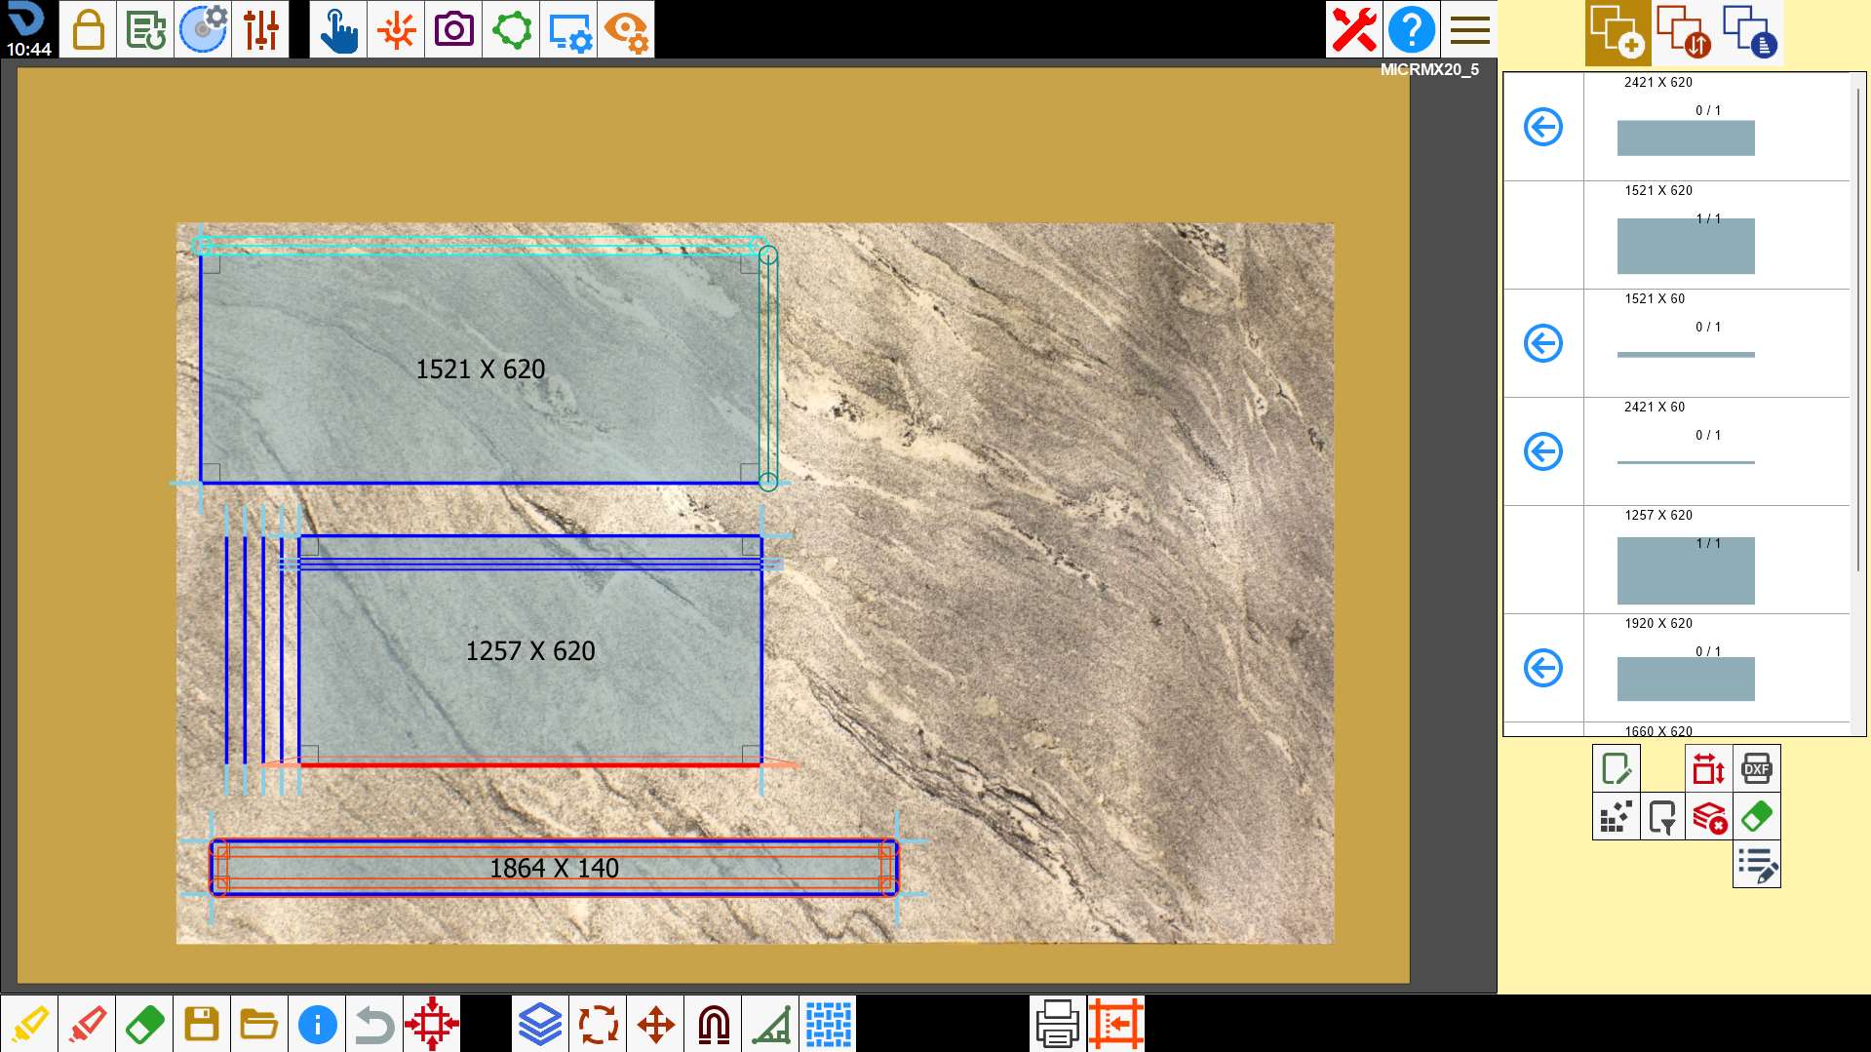
Task: Click the green eraser in side panel
Action: coord(1757,816)
